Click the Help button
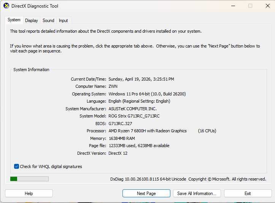Viewport: 275px width, 203px height. [x=29, y=193]
